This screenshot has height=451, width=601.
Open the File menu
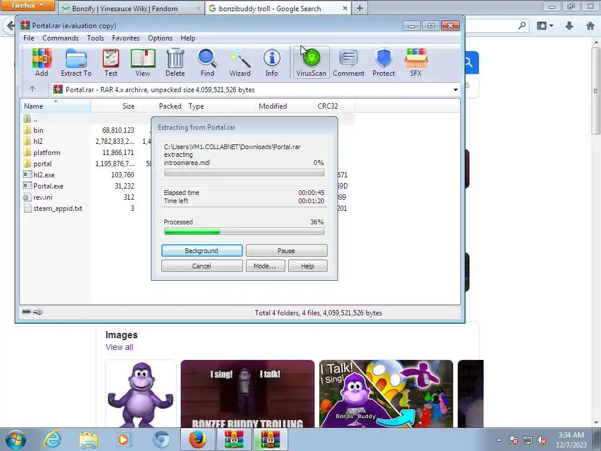coord(29,38)
